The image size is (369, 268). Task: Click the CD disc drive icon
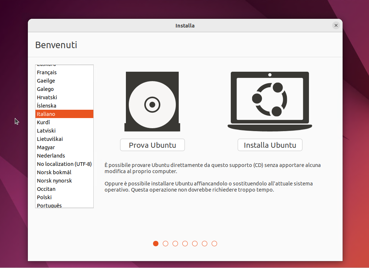[152, 101]
